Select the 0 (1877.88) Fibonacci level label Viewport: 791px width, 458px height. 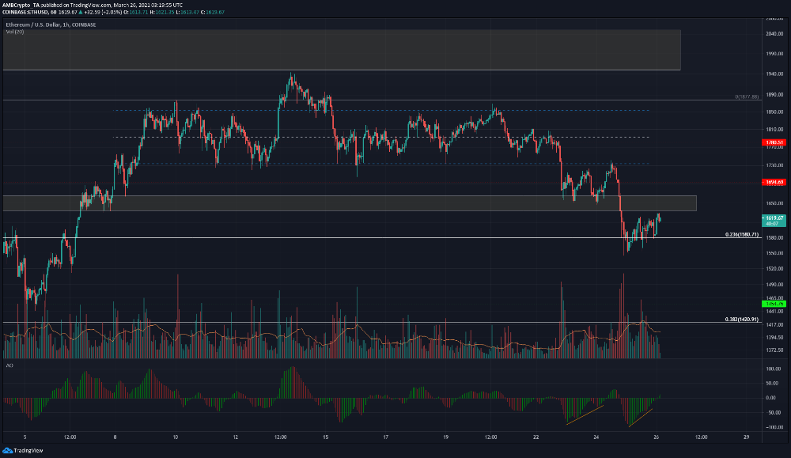pyautogui.click(x=746, y=97)
